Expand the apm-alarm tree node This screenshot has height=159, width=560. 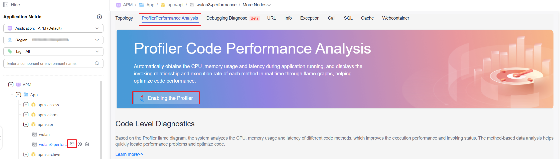pyautogui.click(x=26, y=115)
